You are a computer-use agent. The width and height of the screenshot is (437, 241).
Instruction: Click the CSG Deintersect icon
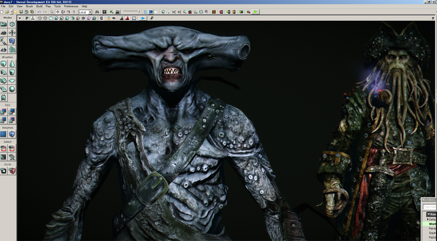[x=12, y=120]
